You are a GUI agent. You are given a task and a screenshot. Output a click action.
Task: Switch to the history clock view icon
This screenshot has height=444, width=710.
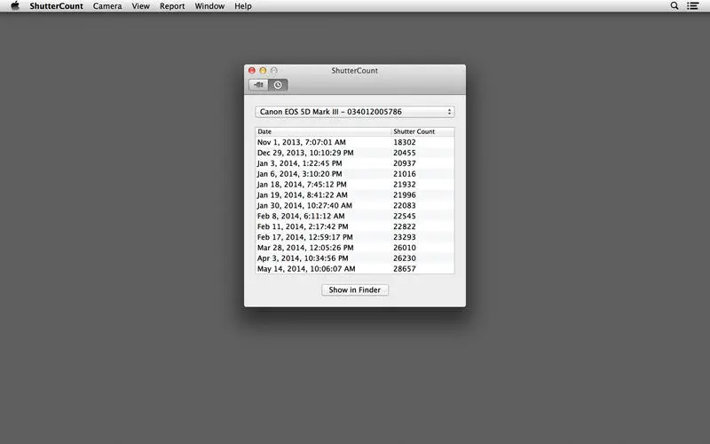pos(278,84)
